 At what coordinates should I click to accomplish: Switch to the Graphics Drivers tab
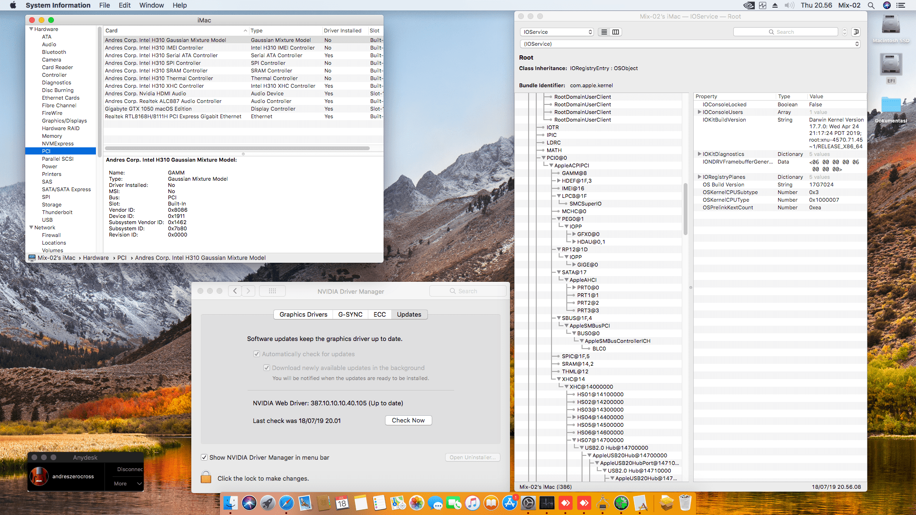[x=303, y=314]
